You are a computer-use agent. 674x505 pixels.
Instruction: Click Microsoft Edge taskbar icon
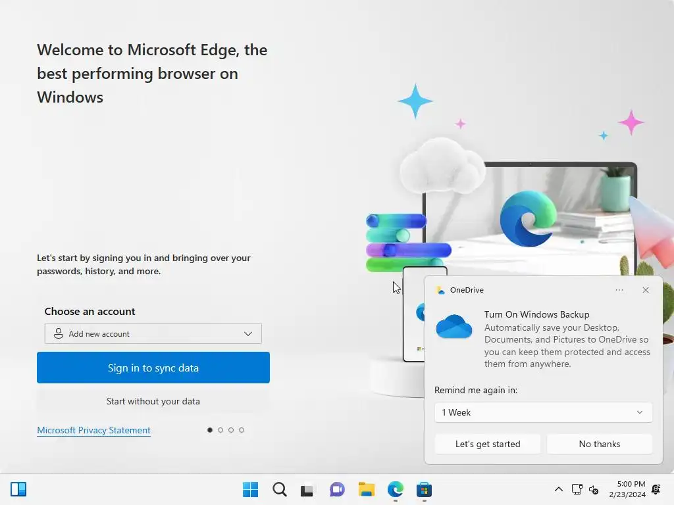[x=395, y=489]
